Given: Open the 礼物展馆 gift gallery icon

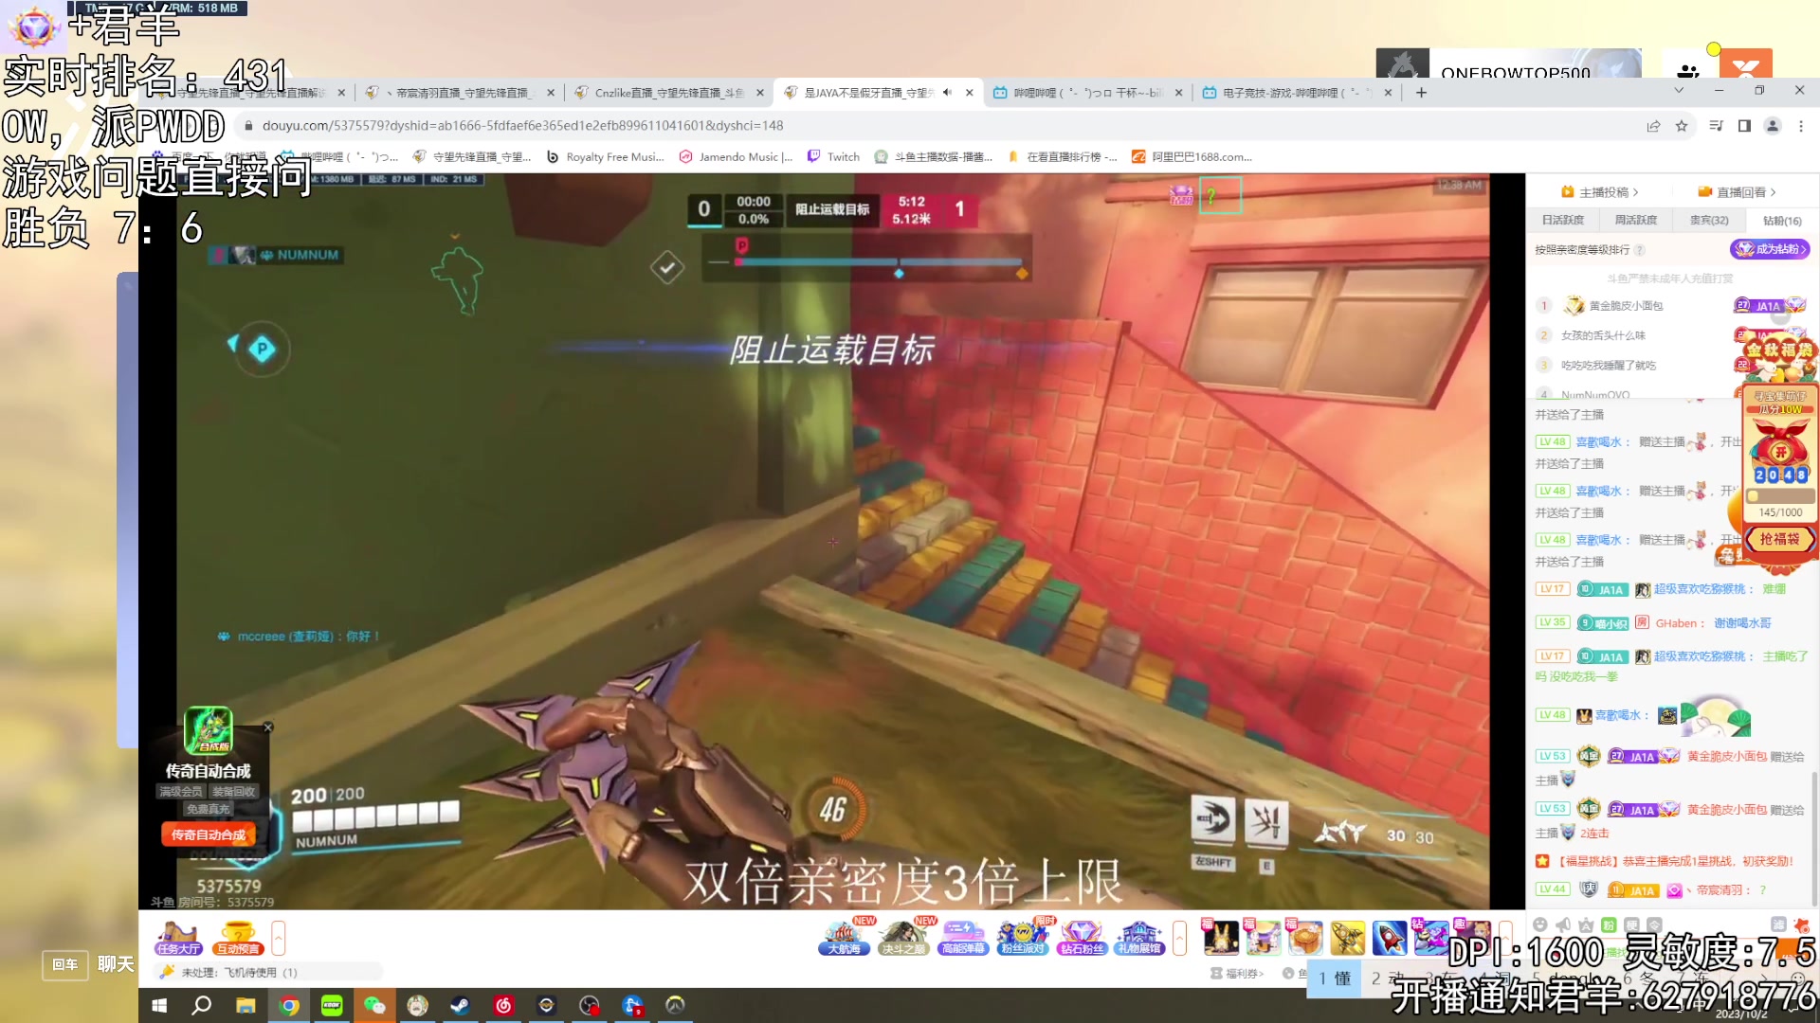Looking at the screenshot, I should click(x=1139, y=938).
